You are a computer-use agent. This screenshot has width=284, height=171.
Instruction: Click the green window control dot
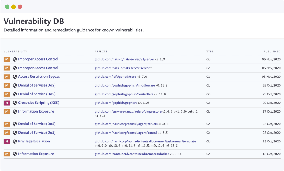(7, 7)
